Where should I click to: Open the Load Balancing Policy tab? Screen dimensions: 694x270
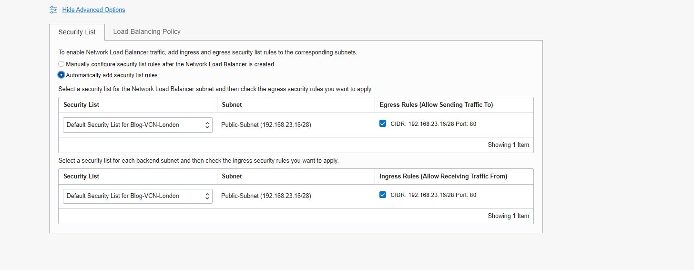pyautogui.click(x=147, y=31)
